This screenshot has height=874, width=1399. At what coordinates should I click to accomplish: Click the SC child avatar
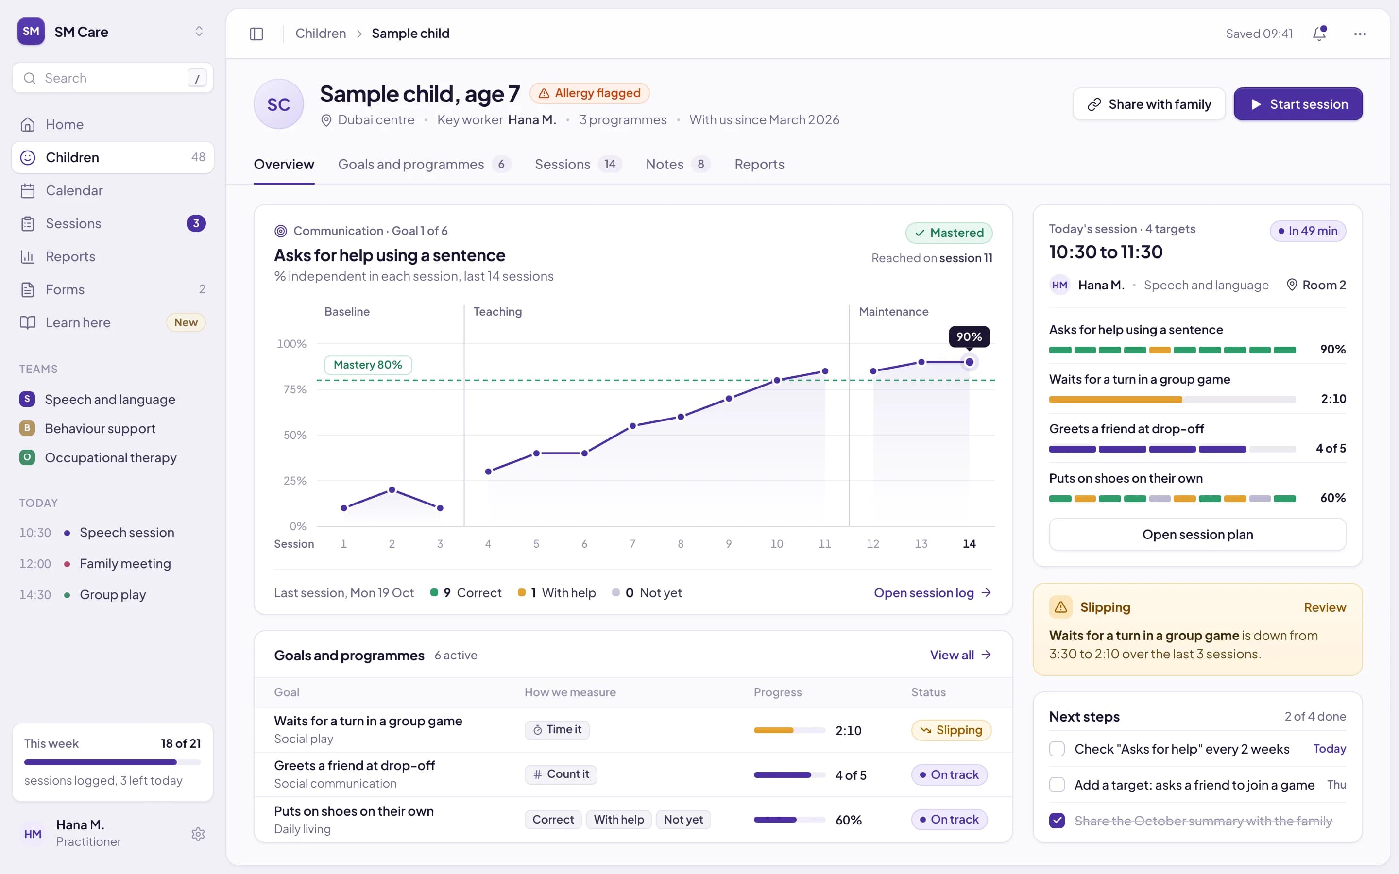click(x=279, y=104)
